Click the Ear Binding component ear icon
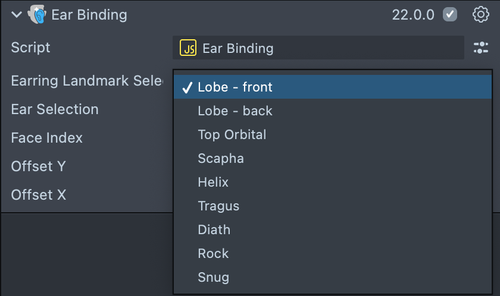This screenshot has width=500, height=296. [x=37, y=15]
